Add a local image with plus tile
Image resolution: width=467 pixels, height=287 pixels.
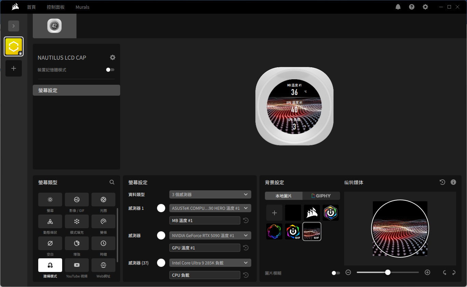click(x=274, y=213)
